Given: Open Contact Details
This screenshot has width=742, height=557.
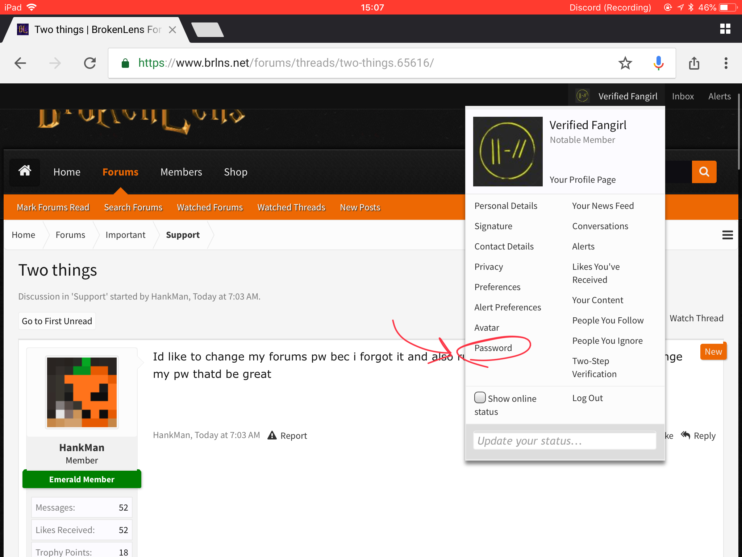Looking at the screenshot, I should [x=504, y=246].
